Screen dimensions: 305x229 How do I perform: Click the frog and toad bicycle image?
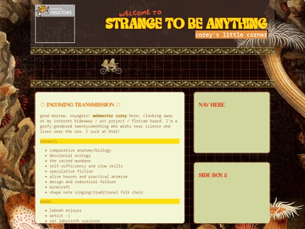[x=111, y=66]
